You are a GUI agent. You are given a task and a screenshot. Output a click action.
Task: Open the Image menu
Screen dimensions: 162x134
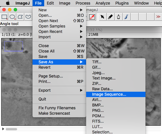pyautogui.click(x=64, y=3)
